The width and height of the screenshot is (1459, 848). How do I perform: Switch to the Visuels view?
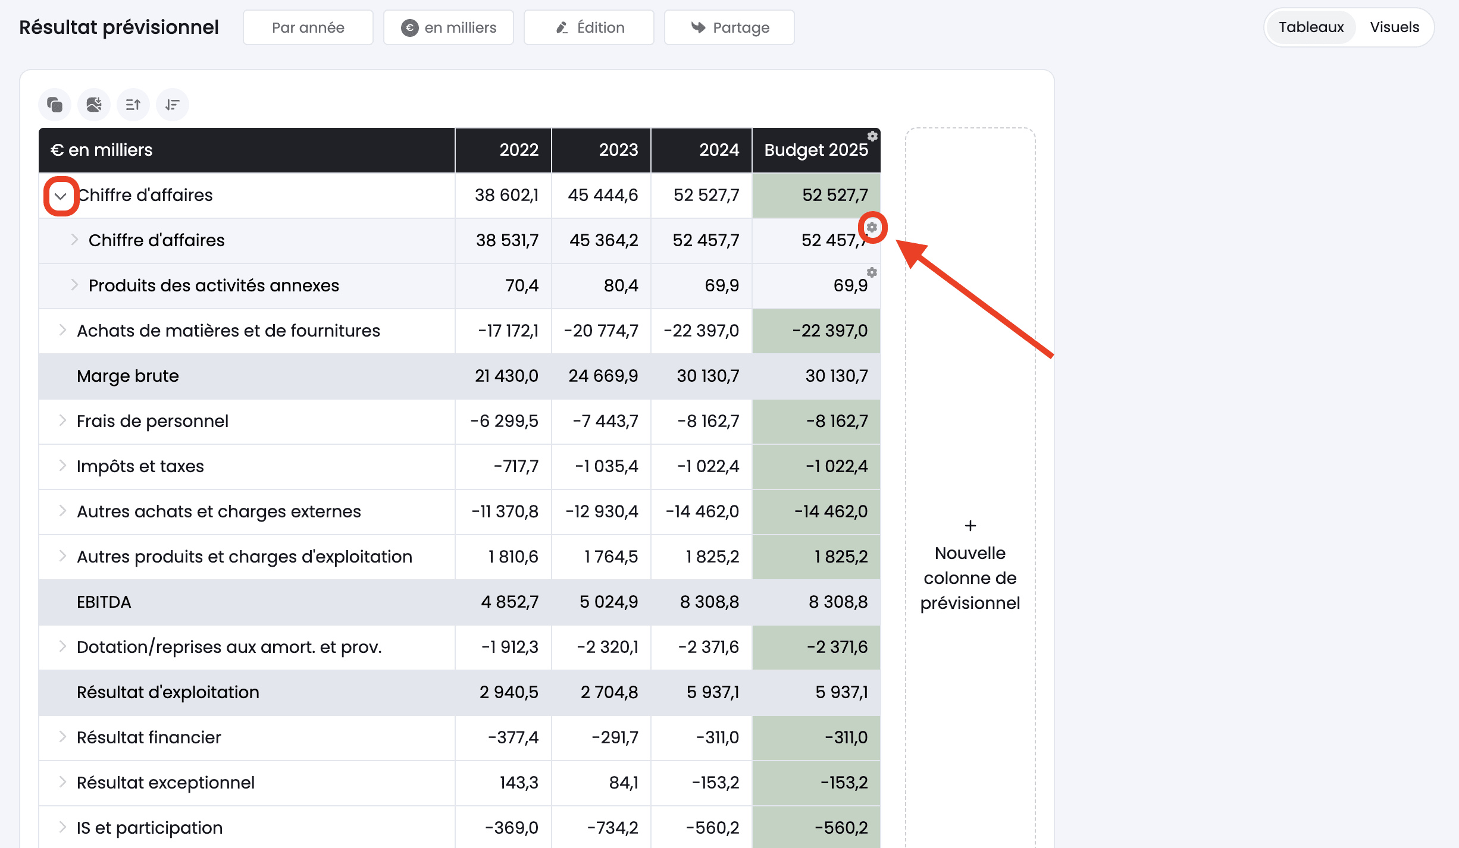tap(1394, 27)
